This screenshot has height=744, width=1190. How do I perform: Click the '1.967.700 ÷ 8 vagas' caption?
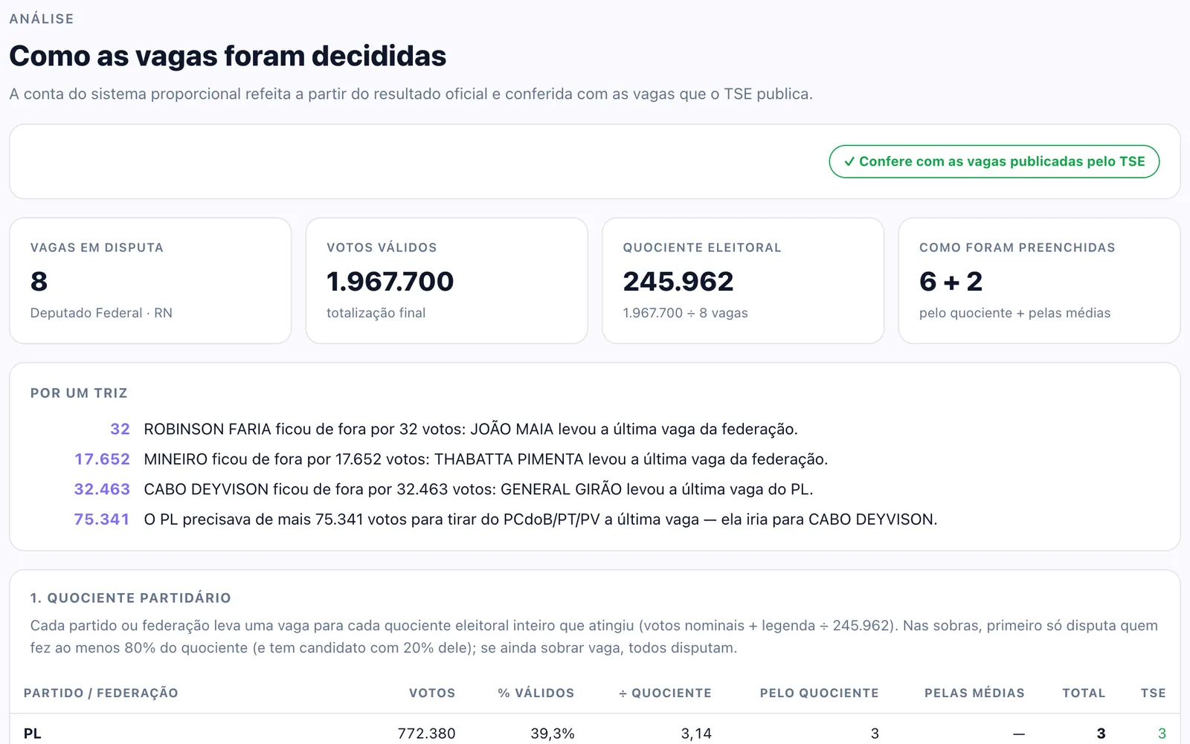pos(685,313)
